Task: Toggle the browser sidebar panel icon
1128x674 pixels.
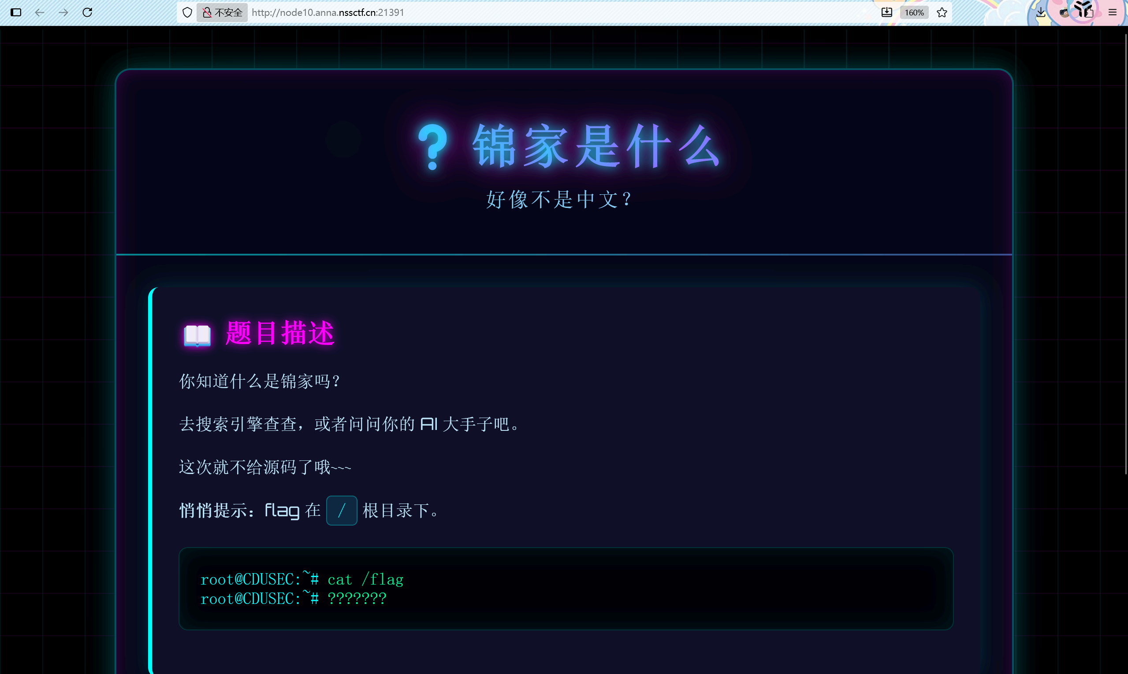Action: [16, 12]
